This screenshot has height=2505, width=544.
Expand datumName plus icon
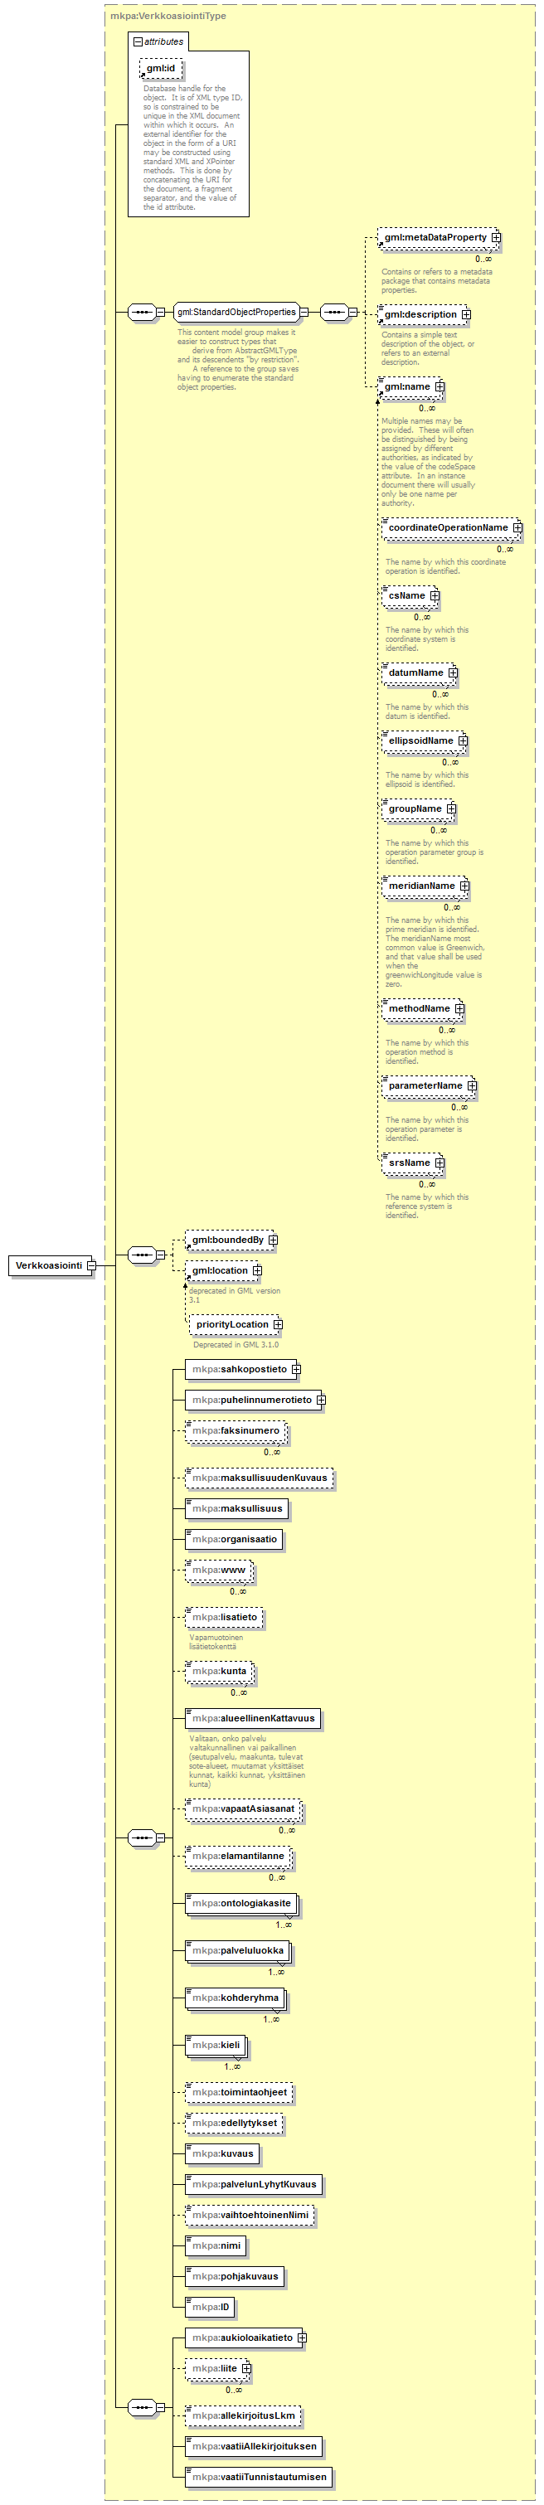click(454, 673)
